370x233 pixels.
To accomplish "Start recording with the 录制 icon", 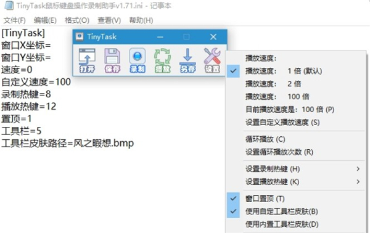I will (x=138, y=60).
